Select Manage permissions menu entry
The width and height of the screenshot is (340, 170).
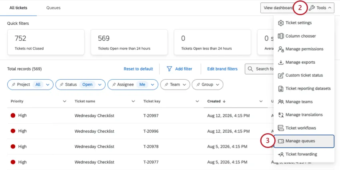pos(304,49)
